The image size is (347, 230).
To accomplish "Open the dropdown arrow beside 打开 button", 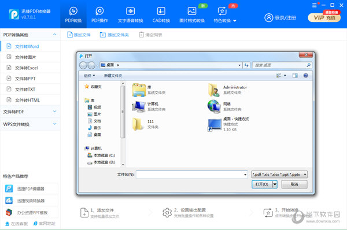I will coord(275,184).
